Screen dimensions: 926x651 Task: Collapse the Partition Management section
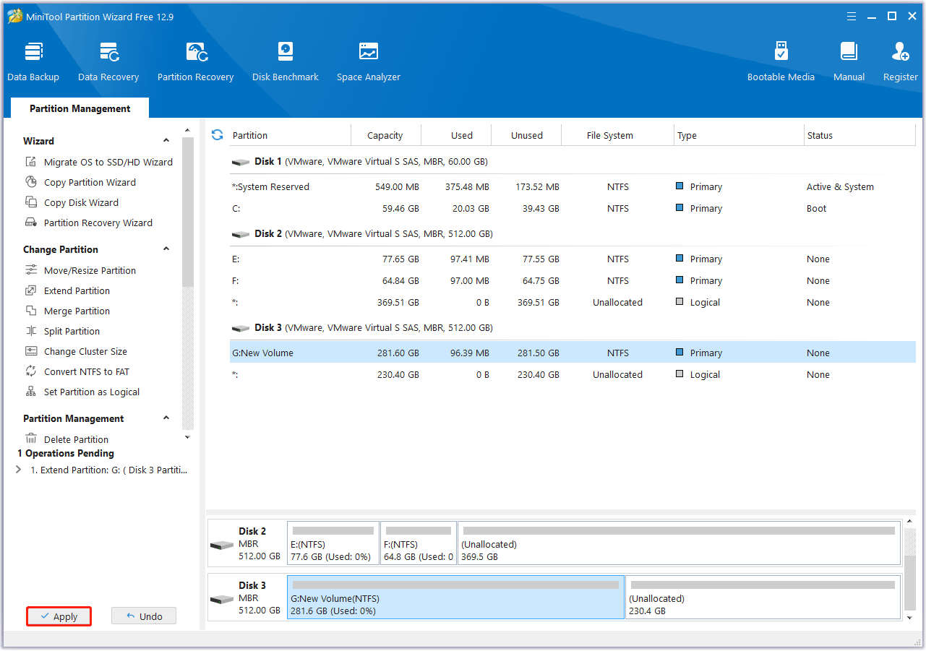(x=166, y=418)
